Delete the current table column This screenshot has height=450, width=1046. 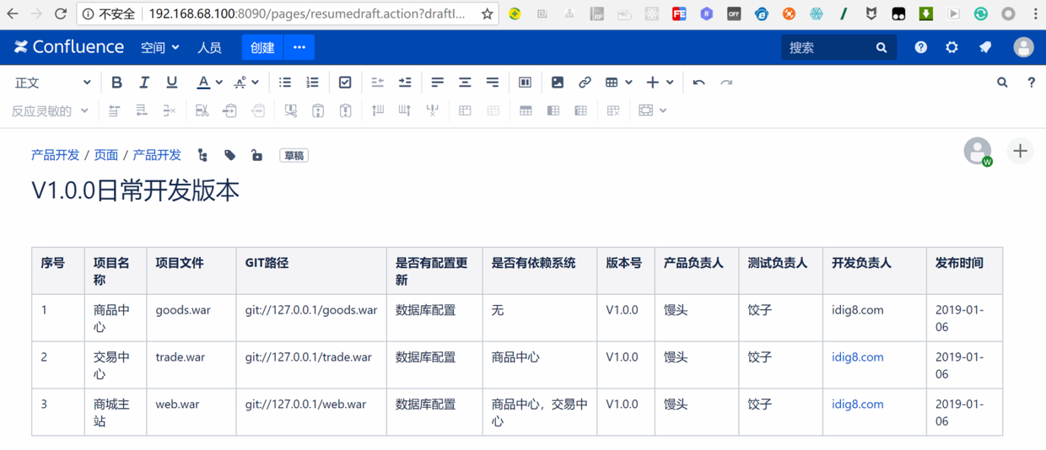432,110
